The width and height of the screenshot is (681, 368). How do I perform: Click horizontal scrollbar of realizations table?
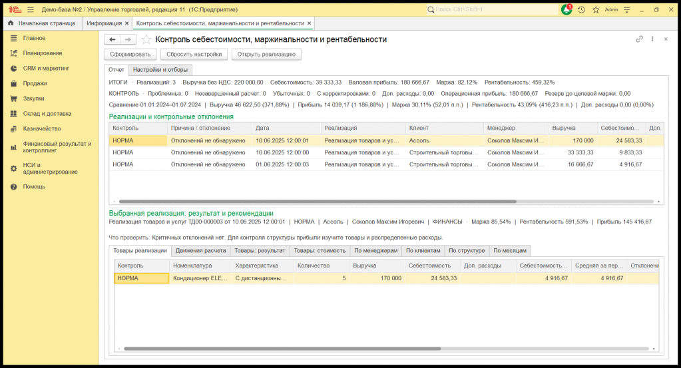(318, 202)
